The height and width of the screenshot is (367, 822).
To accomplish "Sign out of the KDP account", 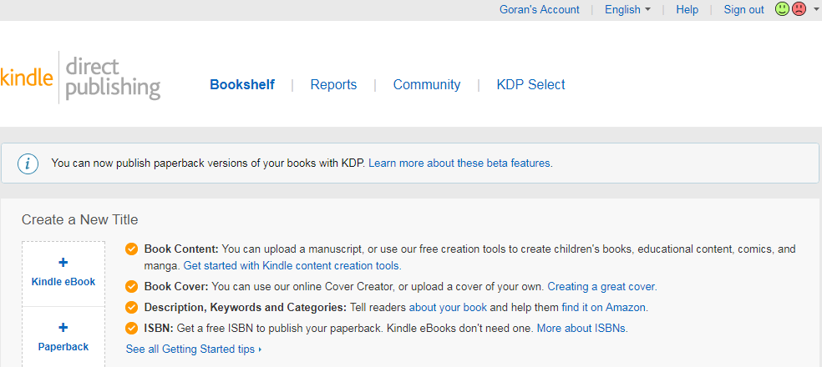I will point(743,9).
